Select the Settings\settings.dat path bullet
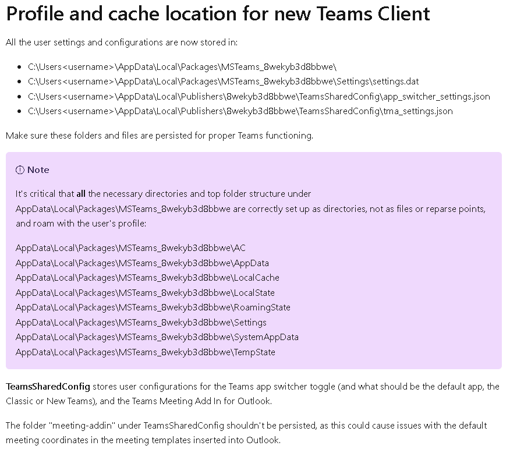The height and width of the screenshot is (449, 510). 223,82
